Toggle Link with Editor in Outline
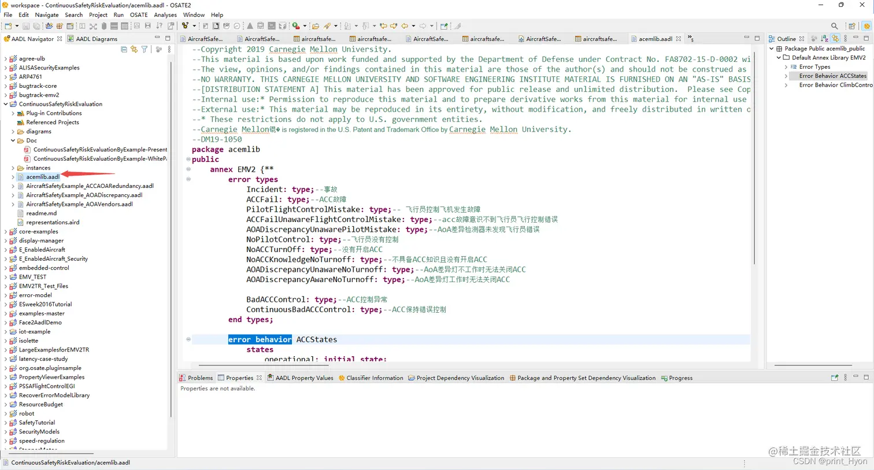Screen dimensions: 874x470 (x=835, y=39)
